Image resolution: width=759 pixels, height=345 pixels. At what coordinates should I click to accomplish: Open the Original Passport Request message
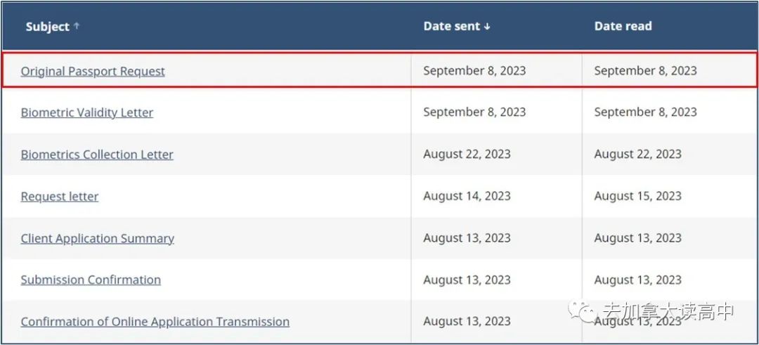pos(93,72)
